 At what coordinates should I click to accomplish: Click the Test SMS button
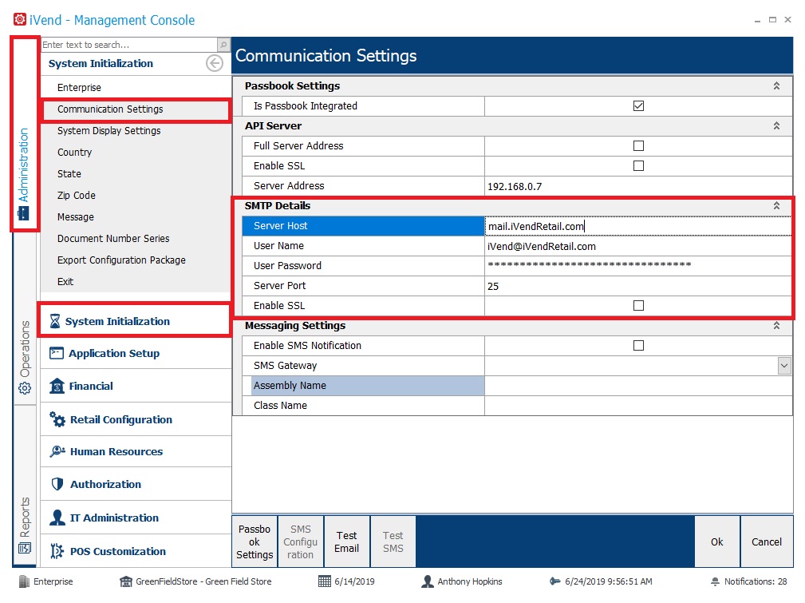click(x=393, y=542)
